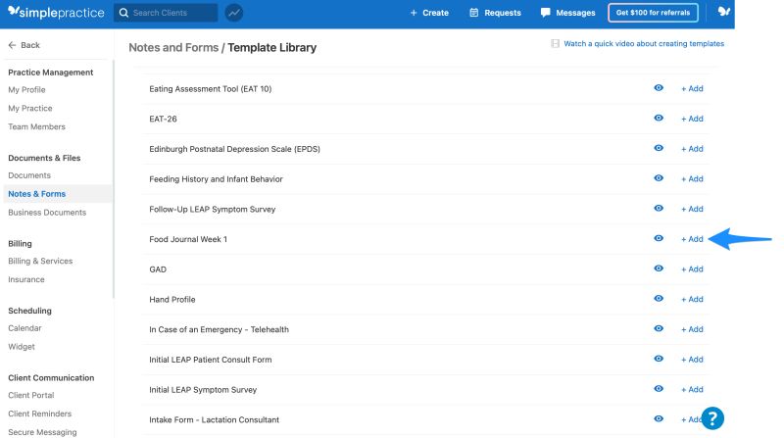
Task: Open the Create menu in header
Action: [x=429, y=13]
